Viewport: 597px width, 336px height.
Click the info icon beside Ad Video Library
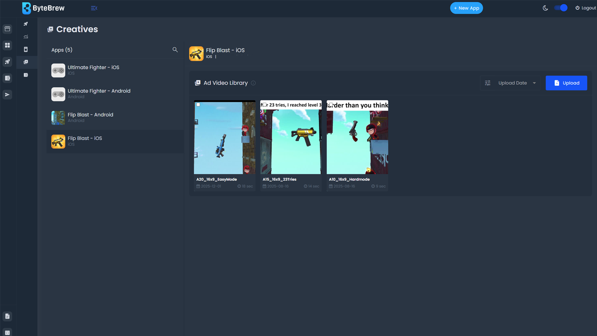coord(253,83)
